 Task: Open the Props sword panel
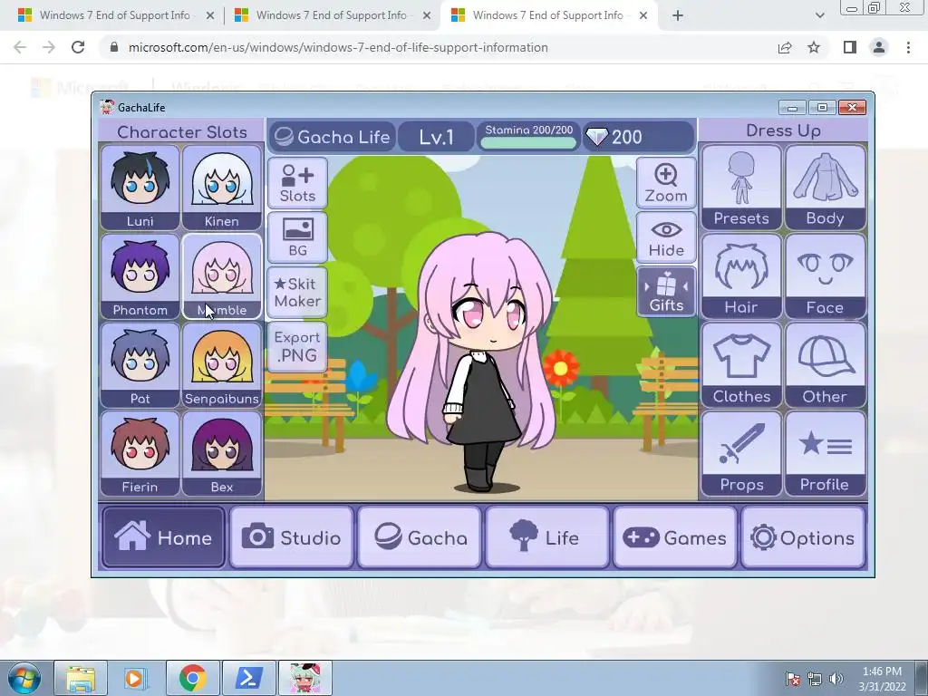[x=741, y=453]
